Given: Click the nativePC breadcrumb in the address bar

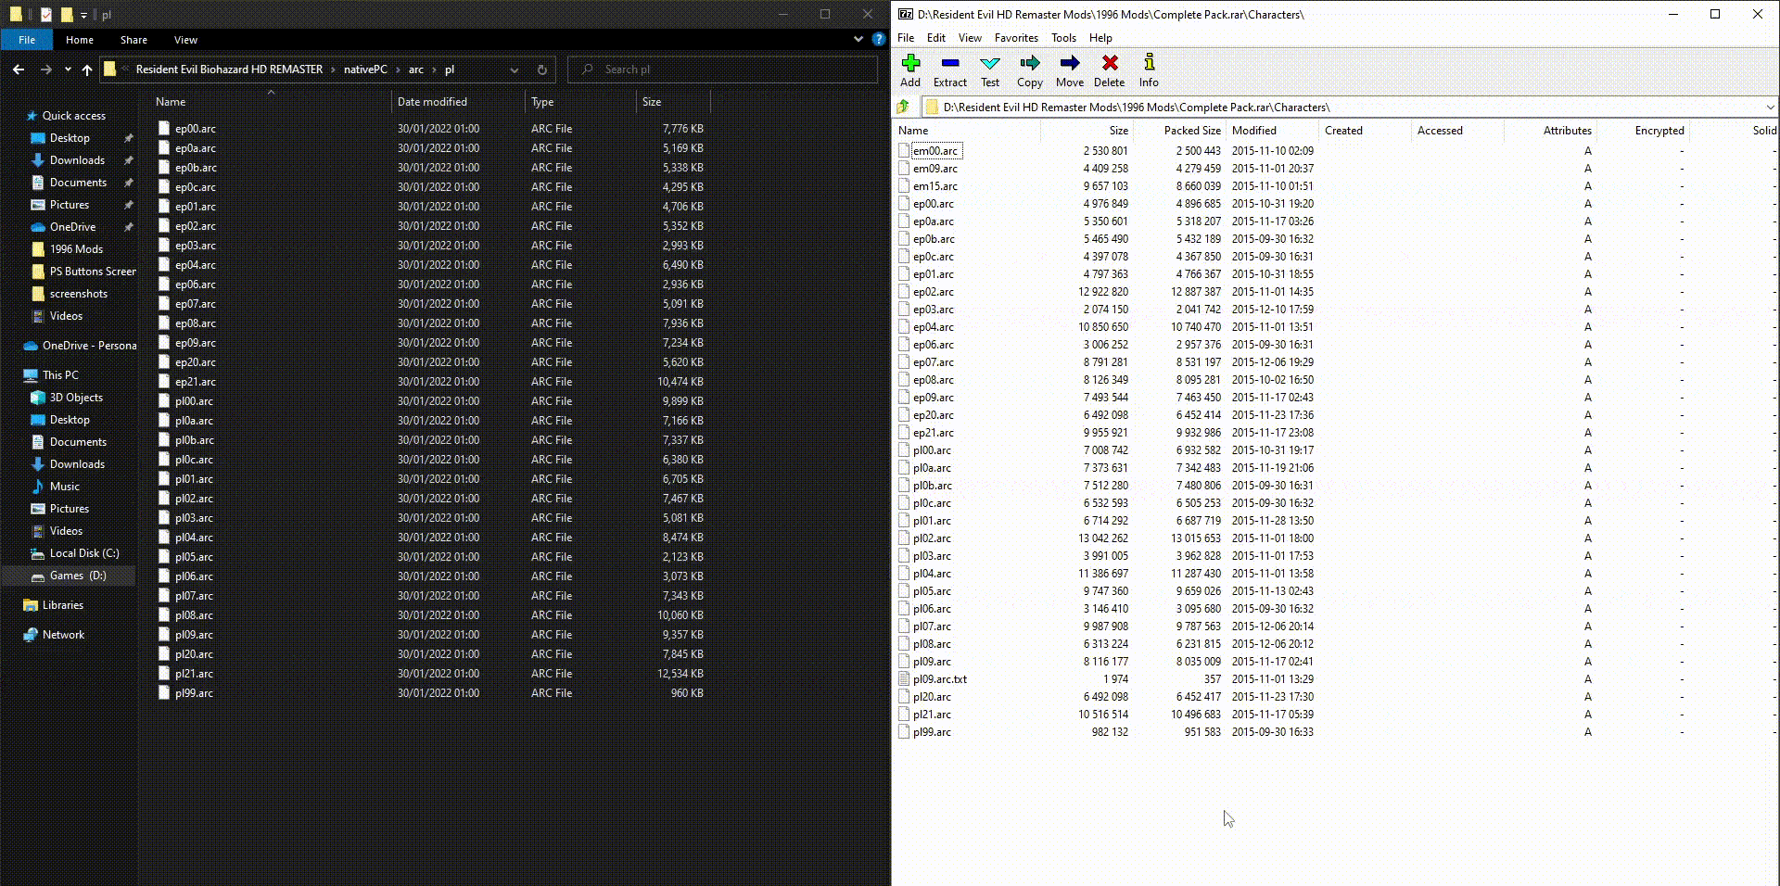Looking at the screenshot, I should 365,70.
